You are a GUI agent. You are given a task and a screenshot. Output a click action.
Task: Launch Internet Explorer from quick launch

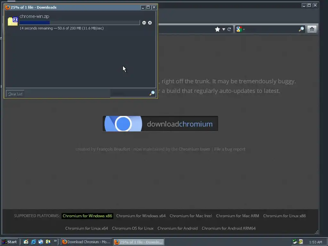coord(33,242)
